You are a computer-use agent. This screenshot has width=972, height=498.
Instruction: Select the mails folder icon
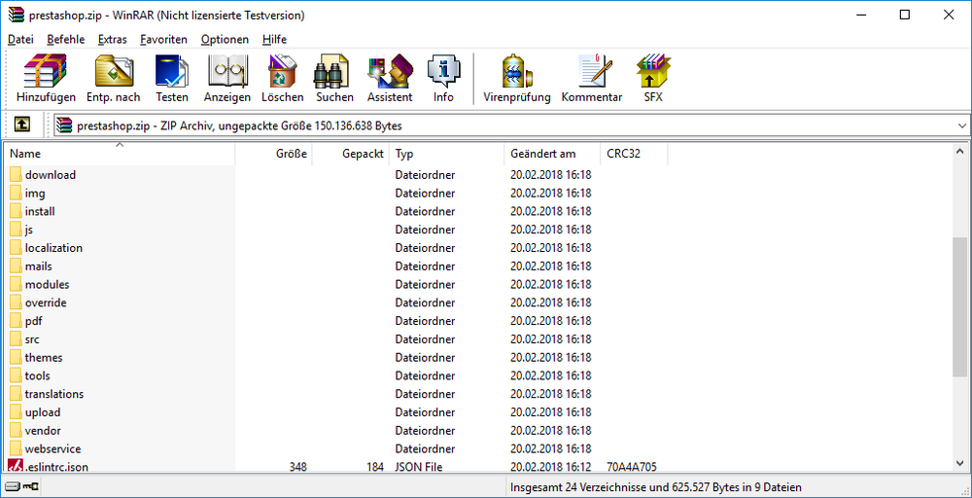[17, 267]
